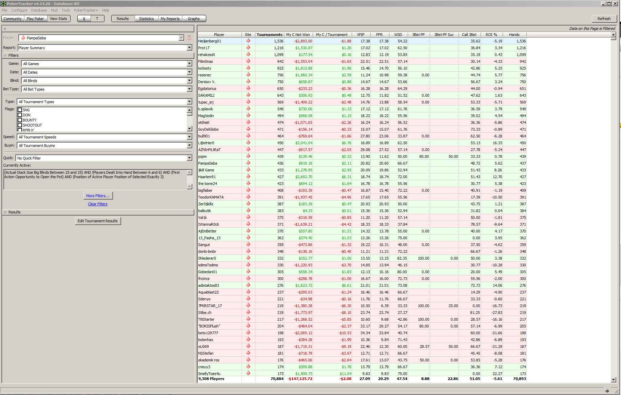
Task: Switch to the Statistics tab
Action: click(x=147, y=19)
